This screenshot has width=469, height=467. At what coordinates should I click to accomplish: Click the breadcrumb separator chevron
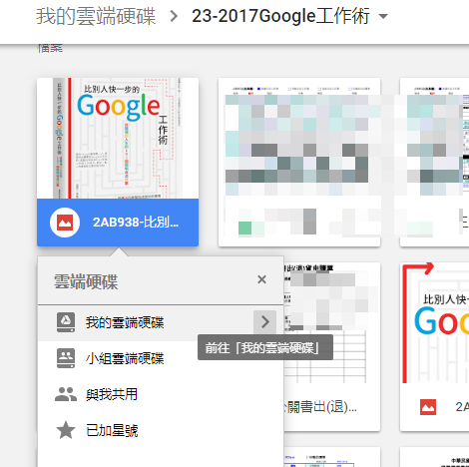tap(174, 16)
